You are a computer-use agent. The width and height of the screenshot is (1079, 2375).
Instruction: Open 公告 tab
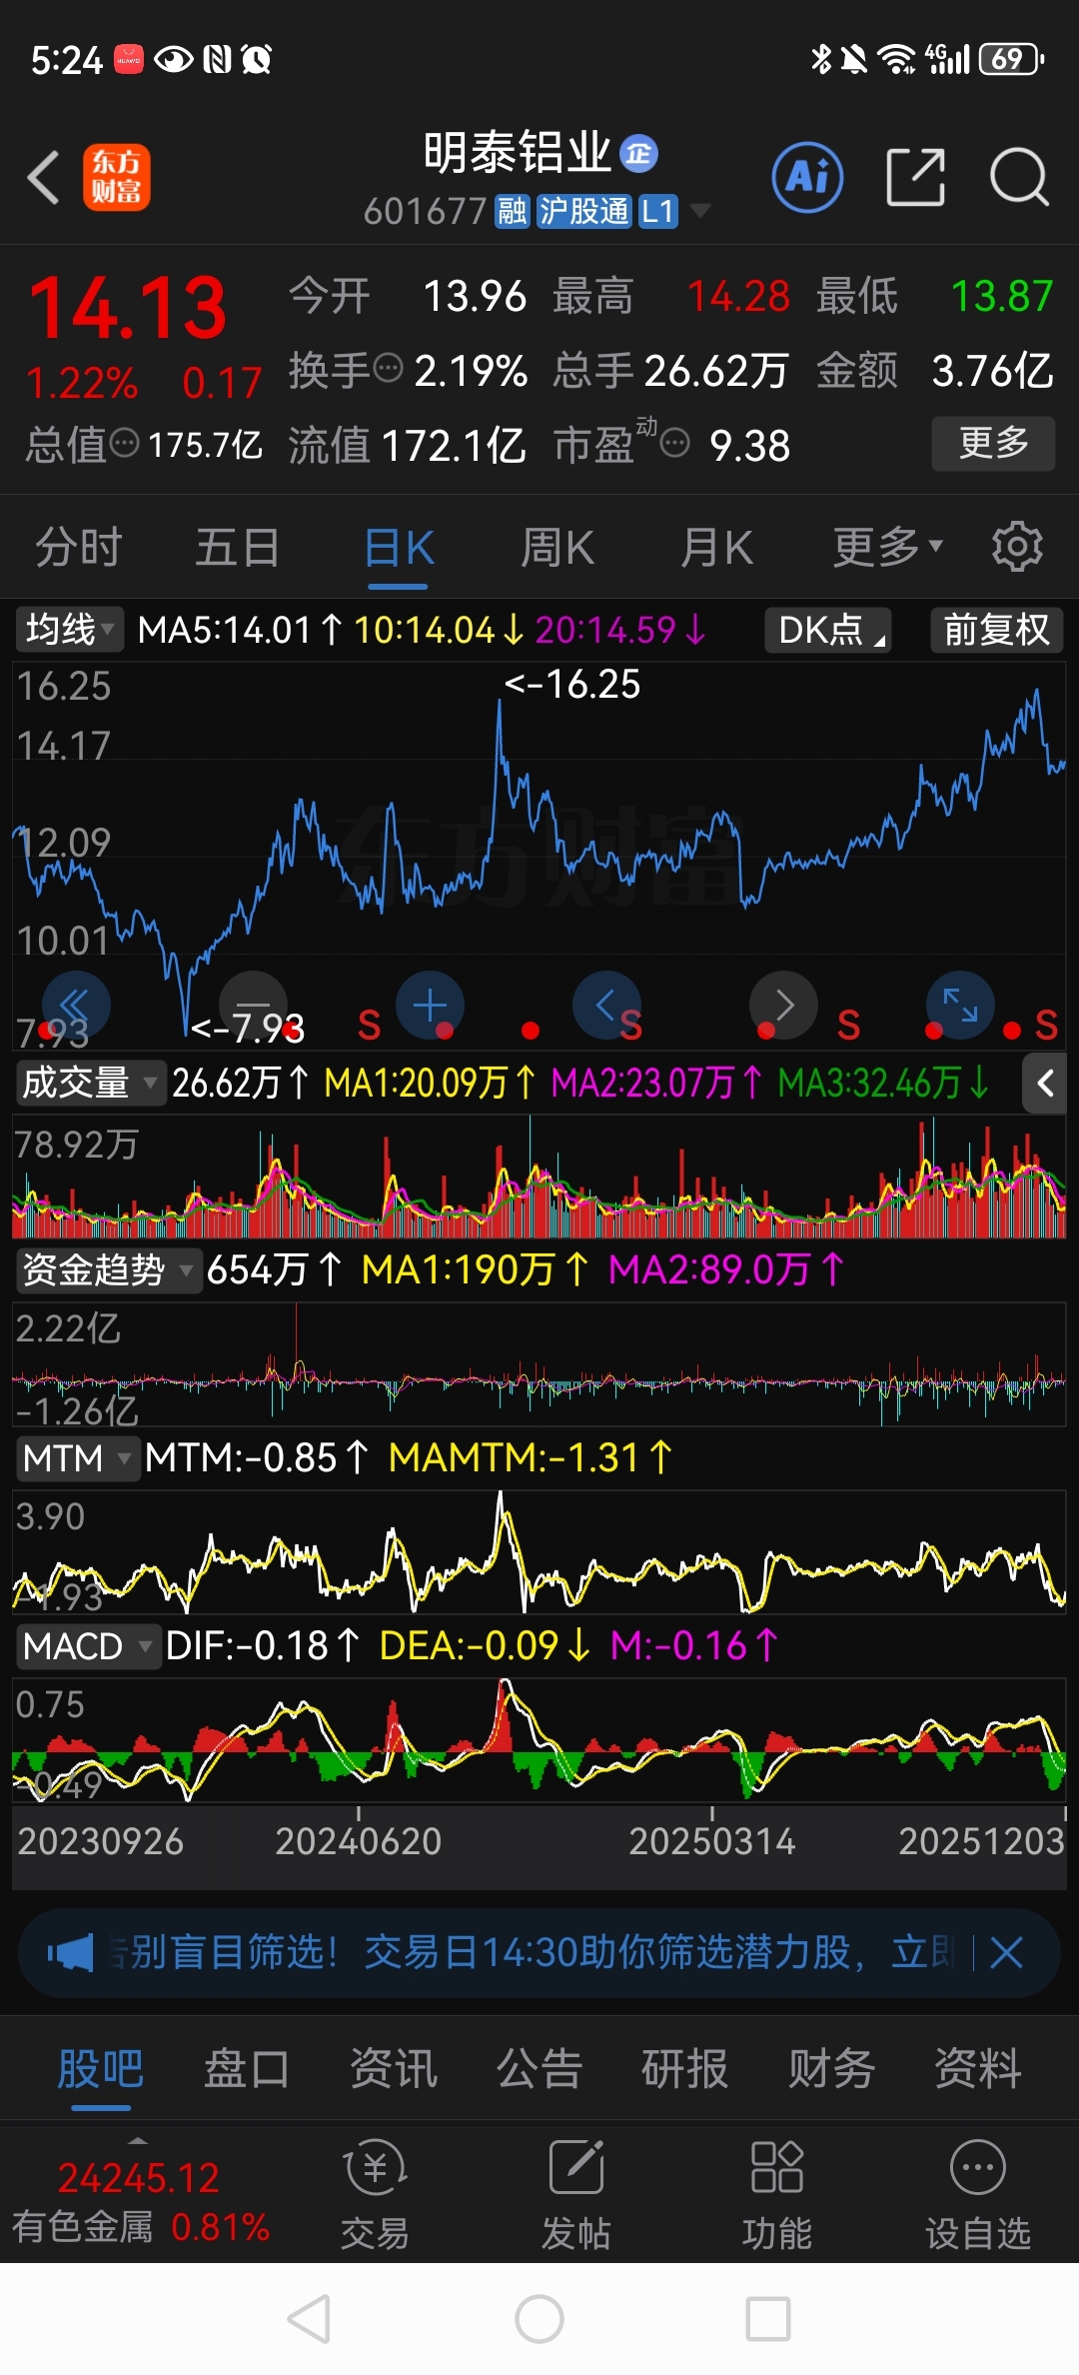pyautogui.click(x=539, y=2068)
